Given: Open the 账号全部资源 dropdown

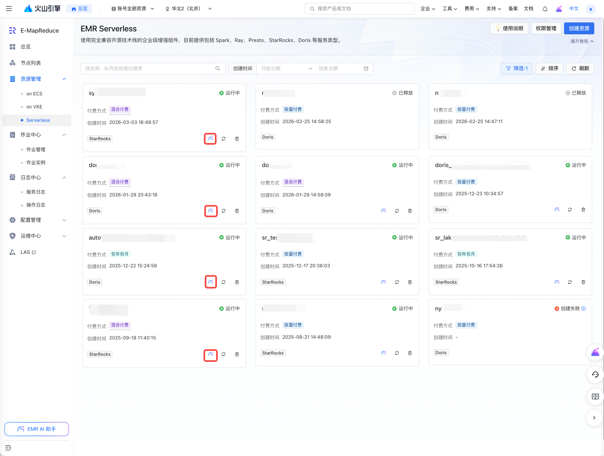Looking at the screenshot, I should 133,9.
